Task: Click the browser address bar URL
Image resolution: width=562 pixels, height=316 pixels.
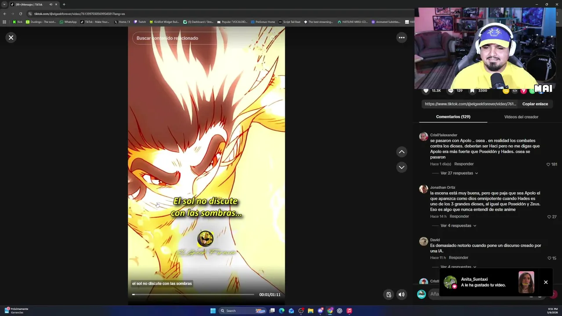Action: (79, 14)
